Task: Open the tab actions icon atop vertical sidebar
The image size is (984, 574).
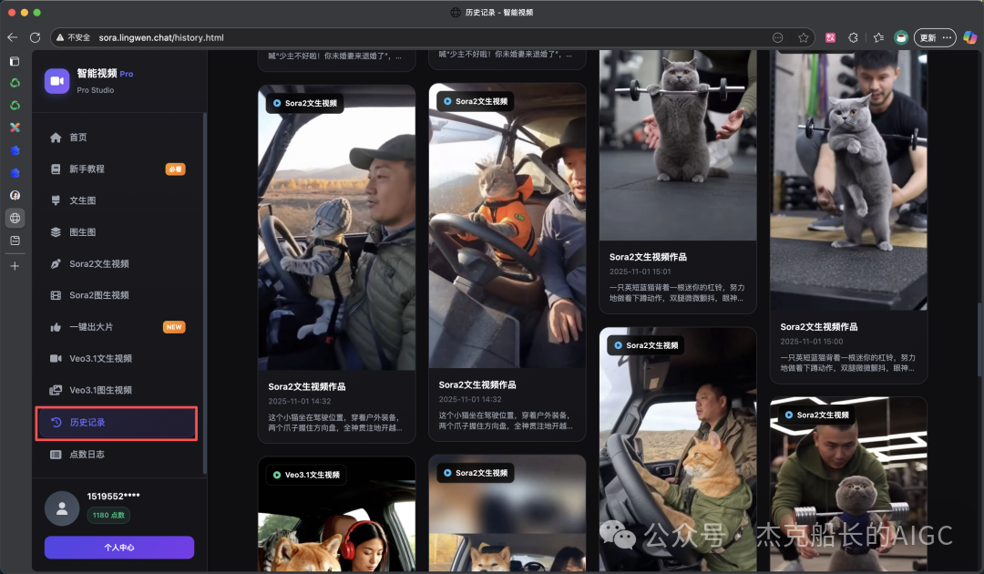Action: (15, 61)
